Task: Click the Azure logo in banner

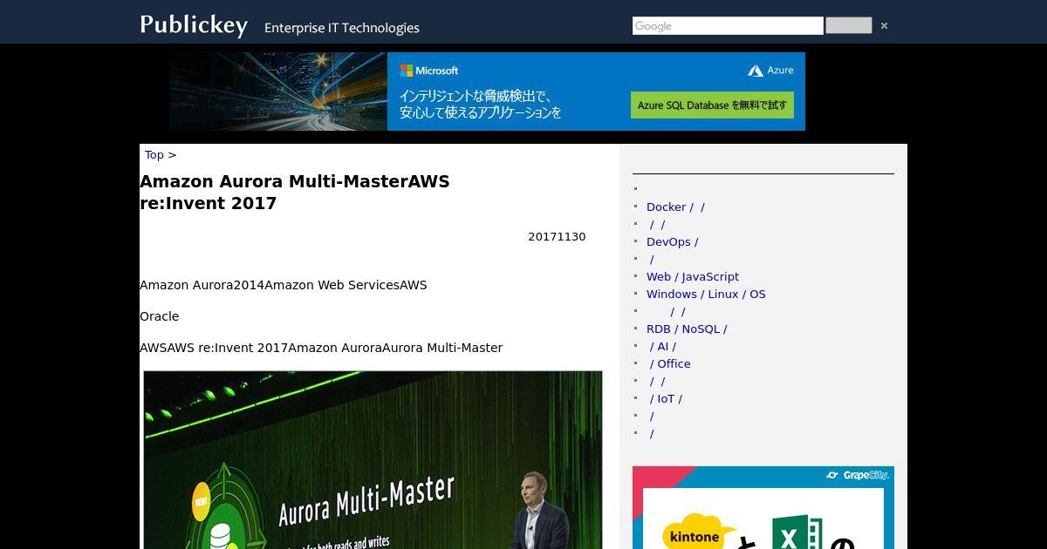Action: click(x=770, y=71)
